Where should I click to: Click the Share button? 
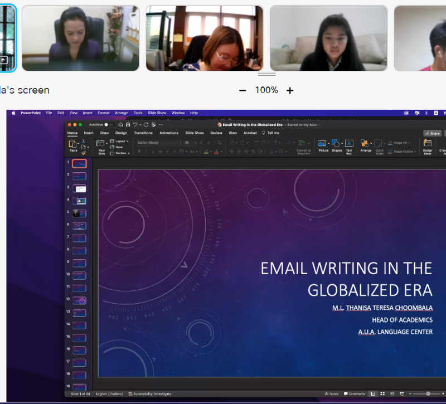(433, 133)
